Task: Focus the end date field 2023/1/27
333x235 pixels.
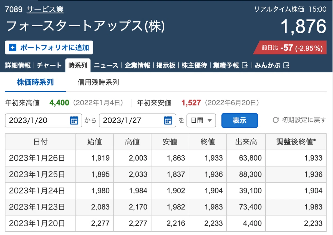Action: (x=137, y=120)
